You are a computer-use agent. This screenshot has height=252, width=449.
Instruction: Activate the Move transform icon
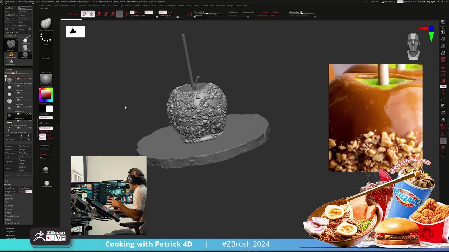(99, 14)
